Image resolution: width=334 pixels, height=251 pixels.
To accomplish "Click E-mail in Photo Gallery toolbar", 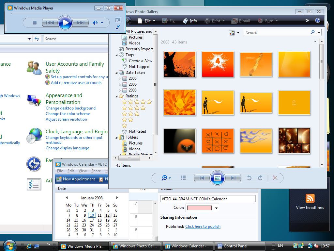I will point(241,21).
